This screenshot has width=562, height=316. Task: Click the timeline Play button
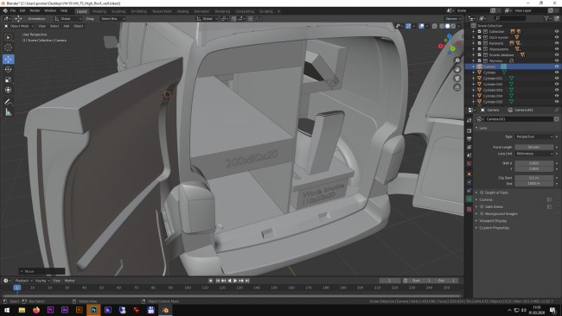pyautogui.click(x=235, y=281)
